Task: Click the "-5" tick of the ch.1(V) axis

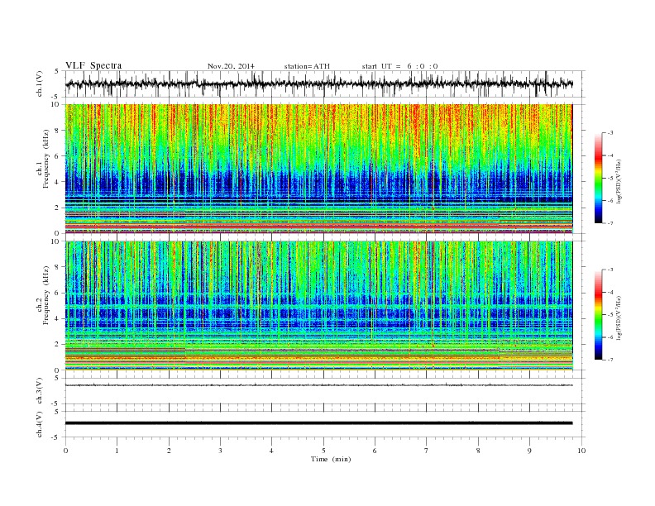Action: pos(56,98)
